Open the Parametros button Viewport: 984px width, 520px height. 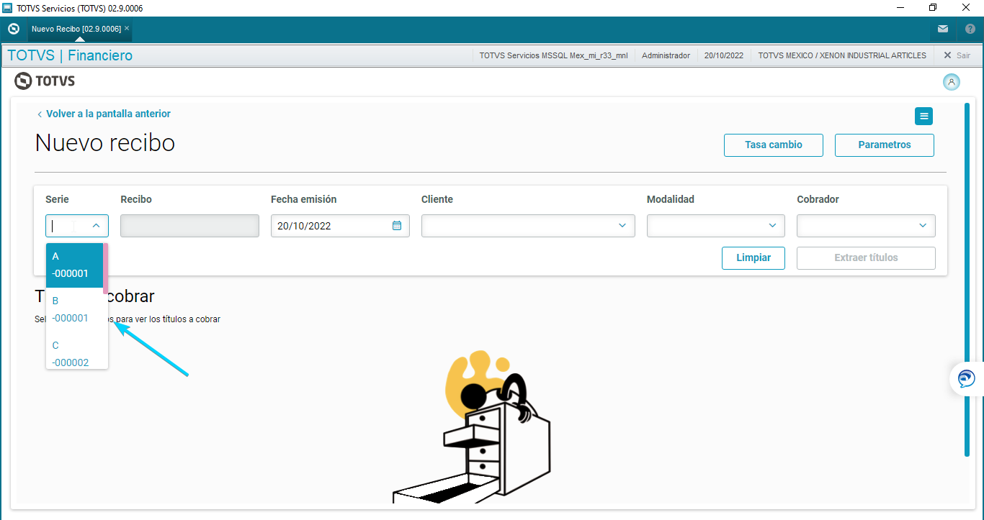pyautogui.click(x=885, y=145)
